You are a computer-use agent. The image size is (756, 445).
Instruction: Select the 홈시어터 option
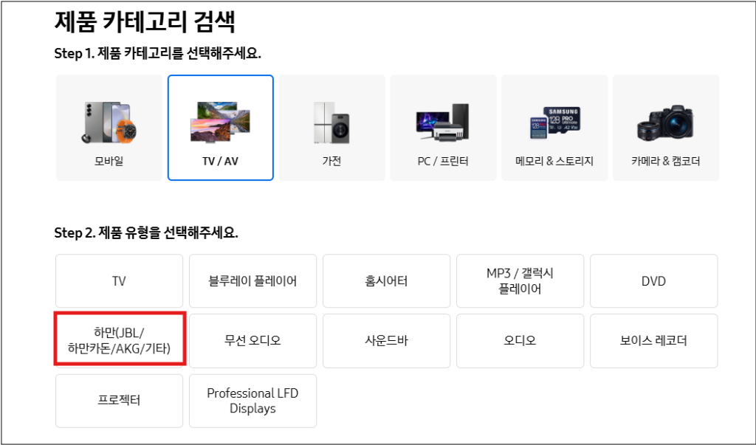click(386, 280)
